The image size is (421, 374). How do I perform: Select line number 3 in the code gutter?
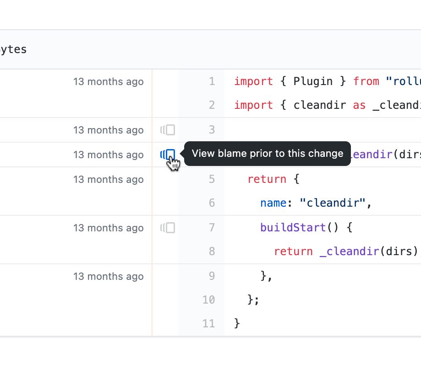pos(211,130)
